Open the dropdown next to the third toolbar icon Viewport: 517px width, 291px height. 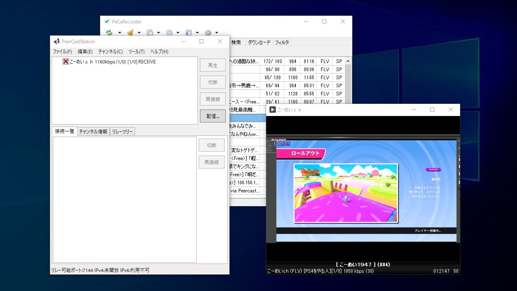[x=158, y=33]
